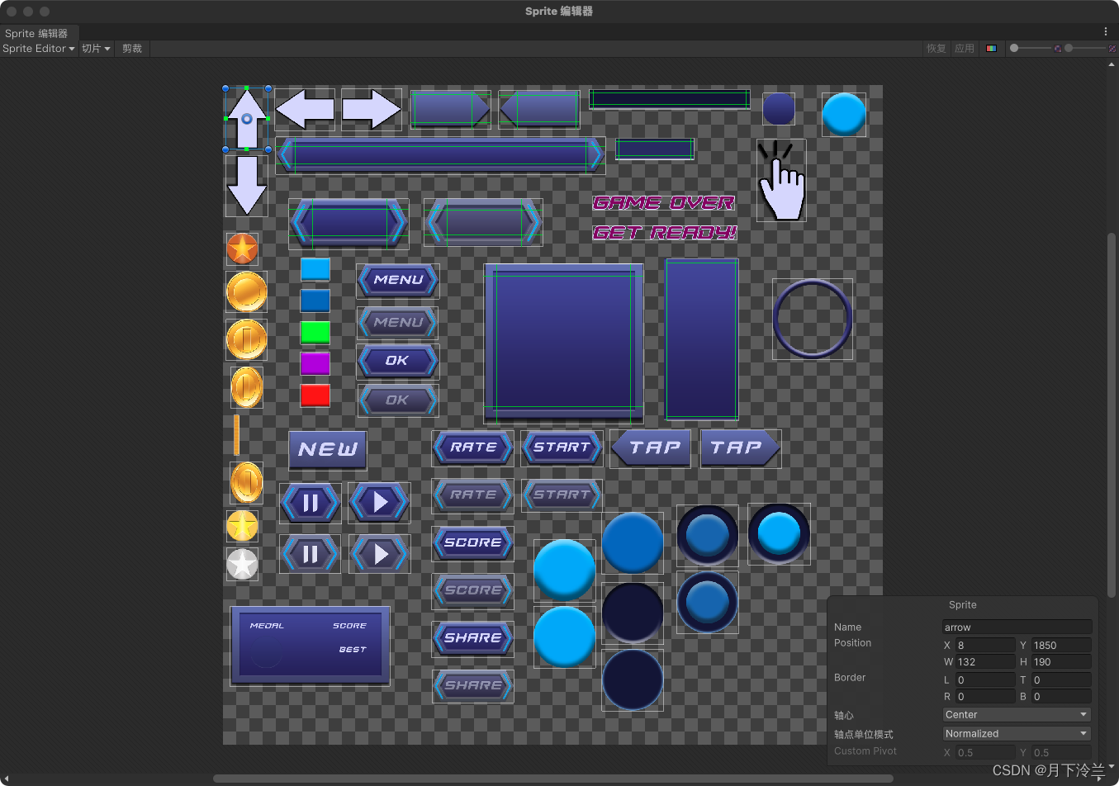Select the dimmed START button sprite

pos(562,495)
